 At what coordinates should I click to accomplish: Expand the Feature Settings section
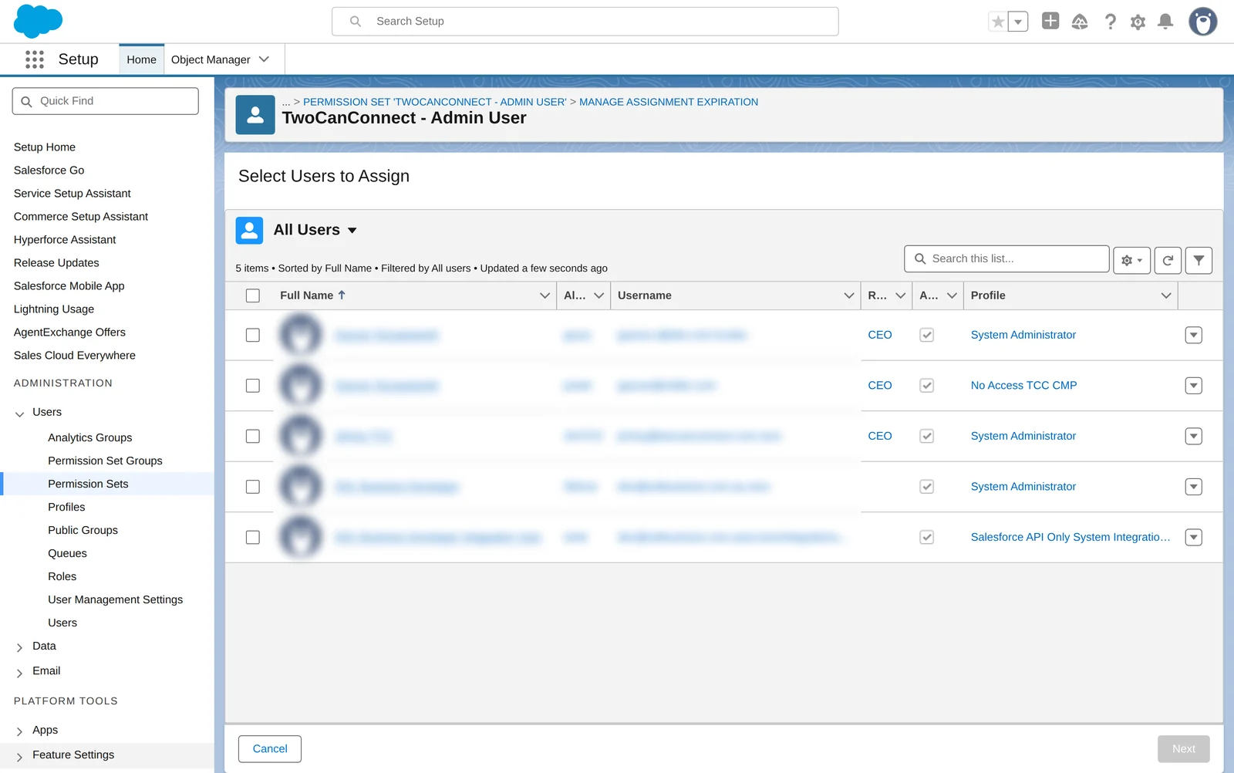[20, 758]
